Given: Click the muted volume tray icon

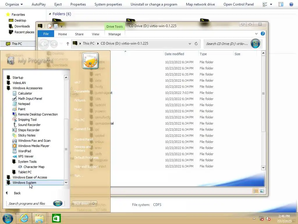Looking at the screenshot, I should [x=268, y=219].
